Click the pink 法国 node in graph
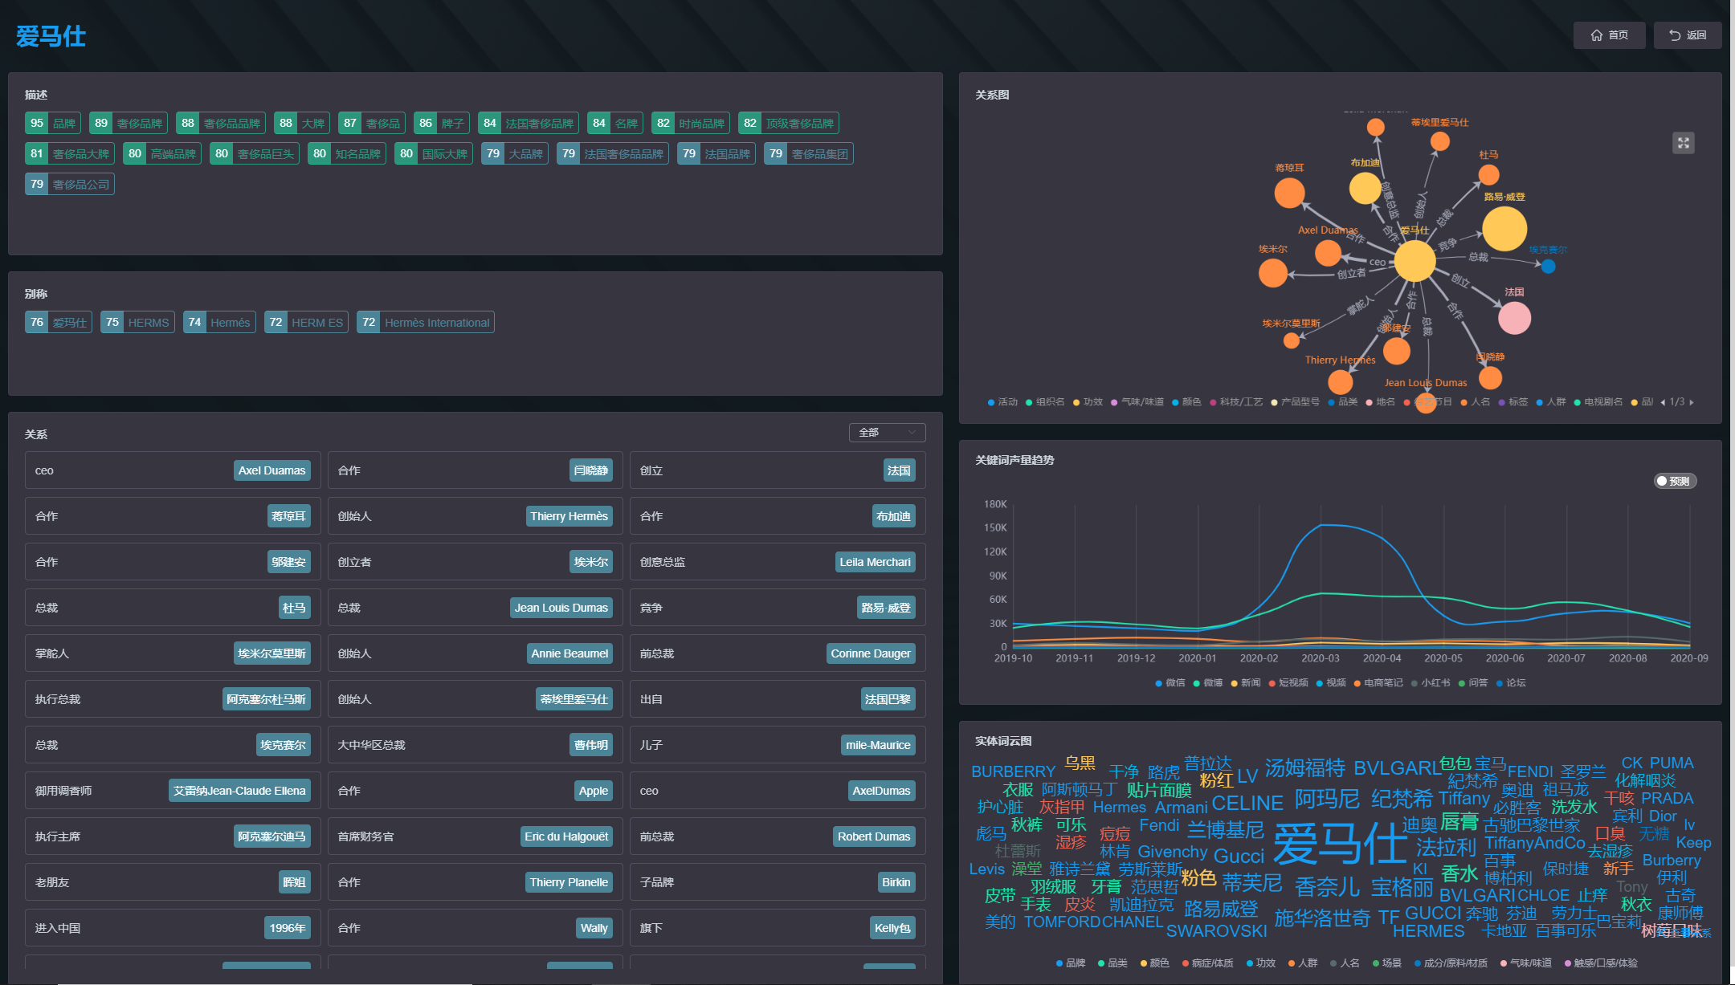This screenshot has height=985, width=1735. [1514, 318]
